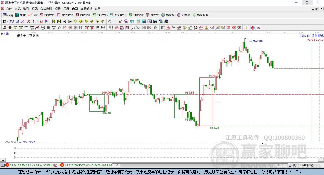Select the percent % tool
Screen dimensions: 324x175
coord(174,28)
